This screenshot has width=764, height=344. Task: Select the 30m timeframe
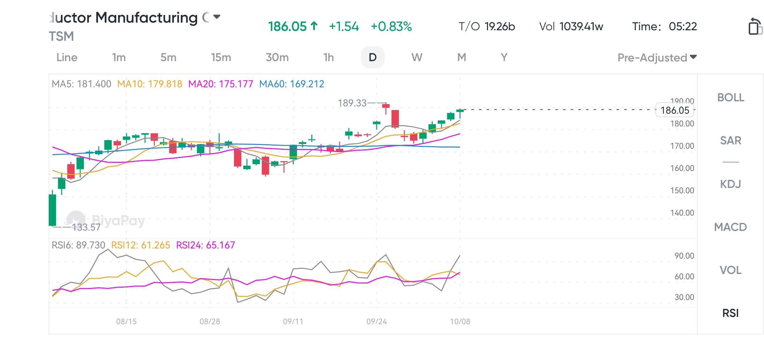click(277, 57)
